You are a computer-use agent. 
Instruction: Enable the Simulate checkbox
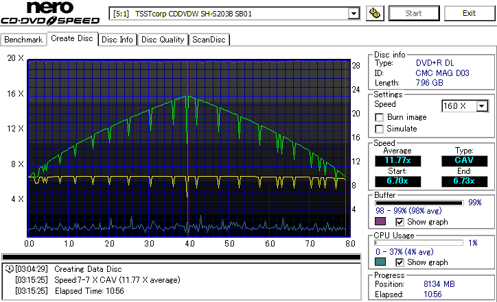coord(380,129)
